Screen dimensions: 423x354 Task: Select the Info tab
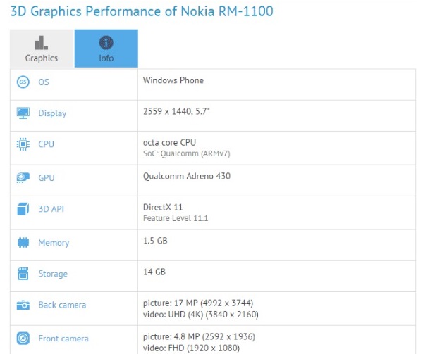pos(106,48)
